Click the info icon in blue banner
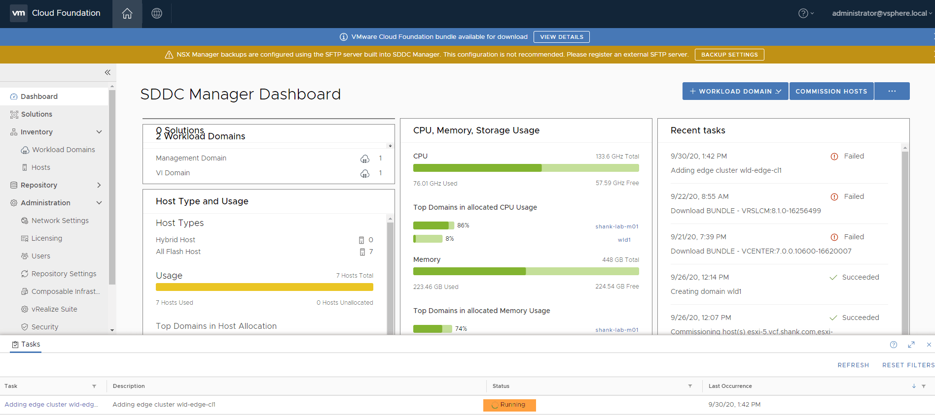 [344, 37]
